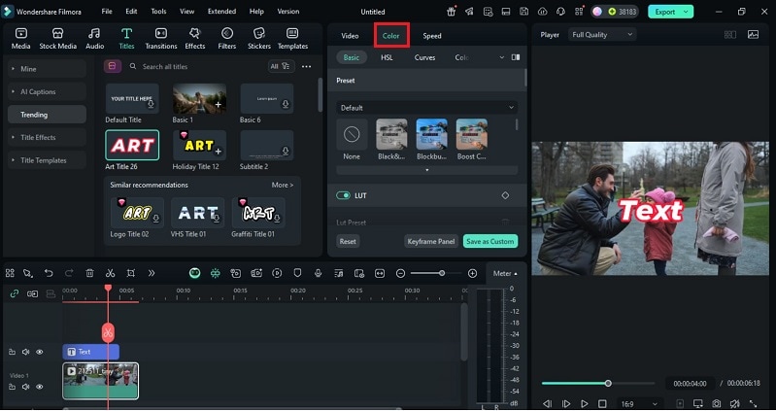This screenshot has width=776, height=411.
Task: Hide the Video 1 track with eye icon
Action: coord(40,387)
